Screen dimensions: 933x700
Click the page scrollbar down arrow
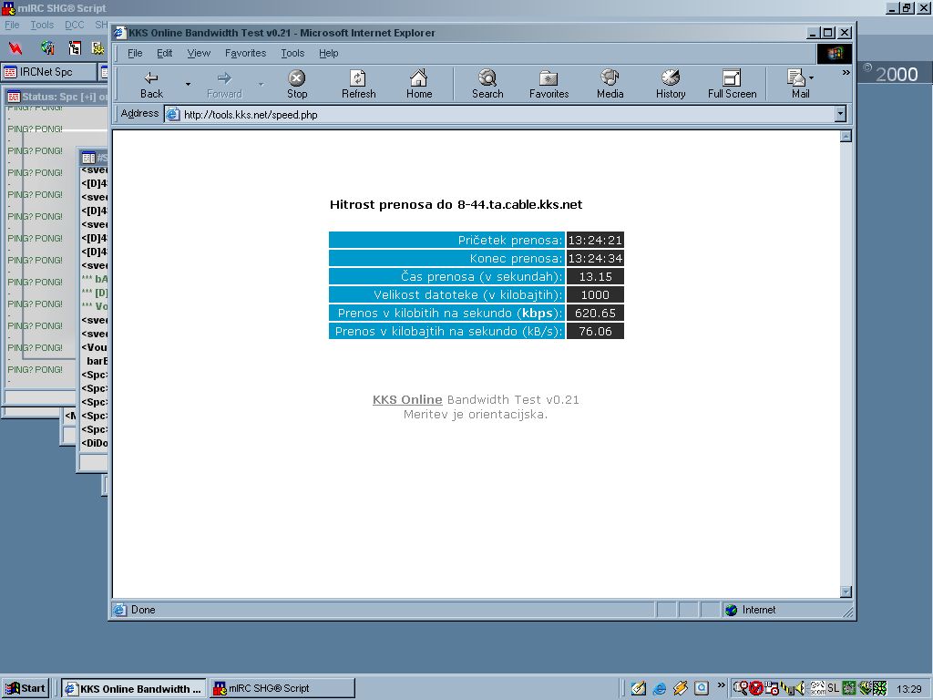[x=846, y=592]
